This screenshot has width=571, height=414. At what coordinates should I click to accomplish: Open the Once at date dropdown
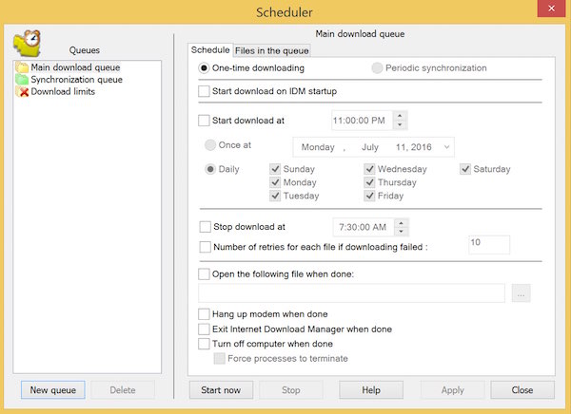coord(445,147)
